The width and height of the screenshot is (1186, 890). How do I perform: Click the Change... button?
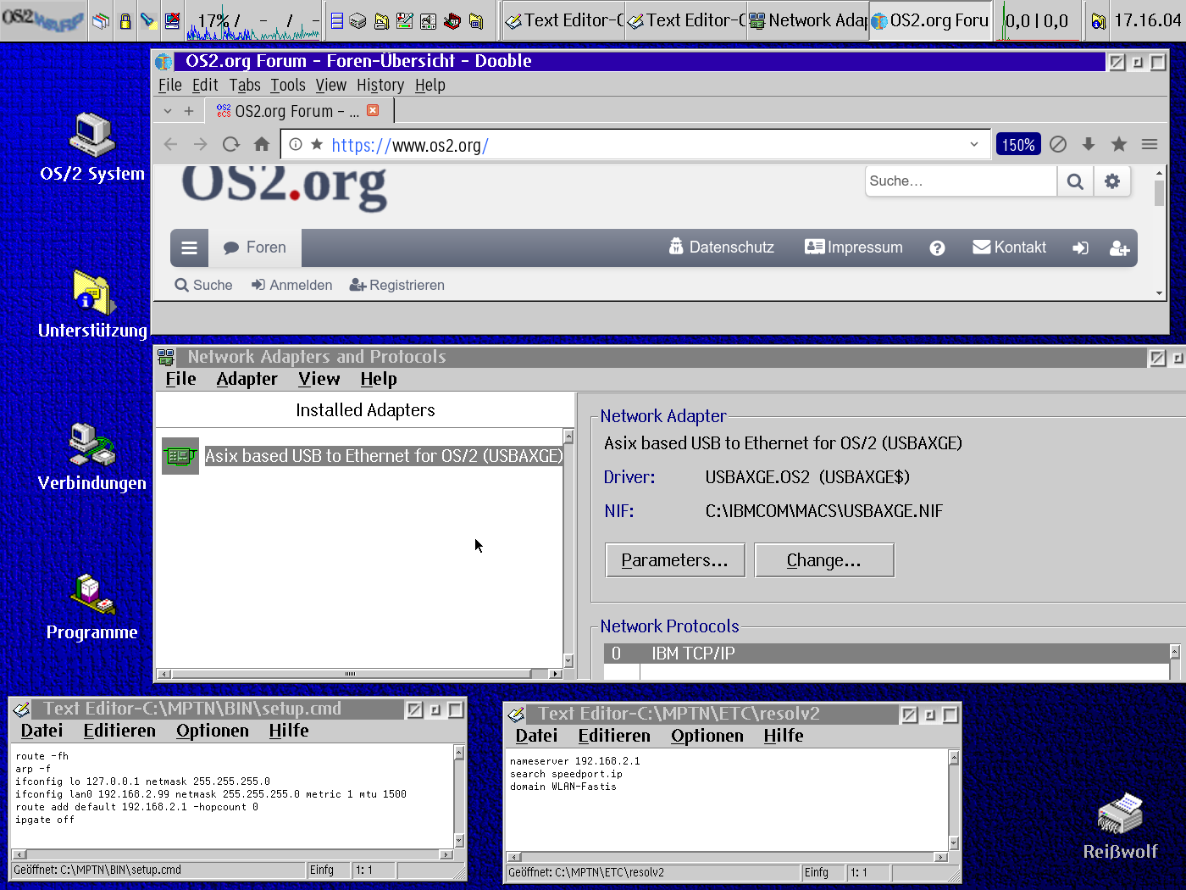824,560
